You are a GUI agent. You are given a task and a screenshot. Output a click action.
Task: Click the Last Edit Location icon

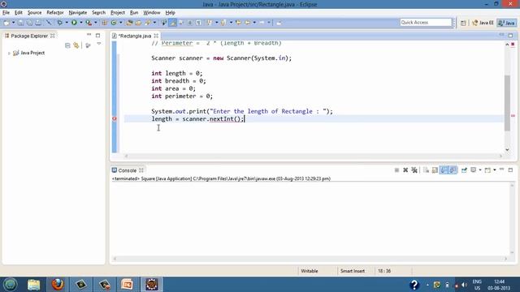(x=238, y=23)
